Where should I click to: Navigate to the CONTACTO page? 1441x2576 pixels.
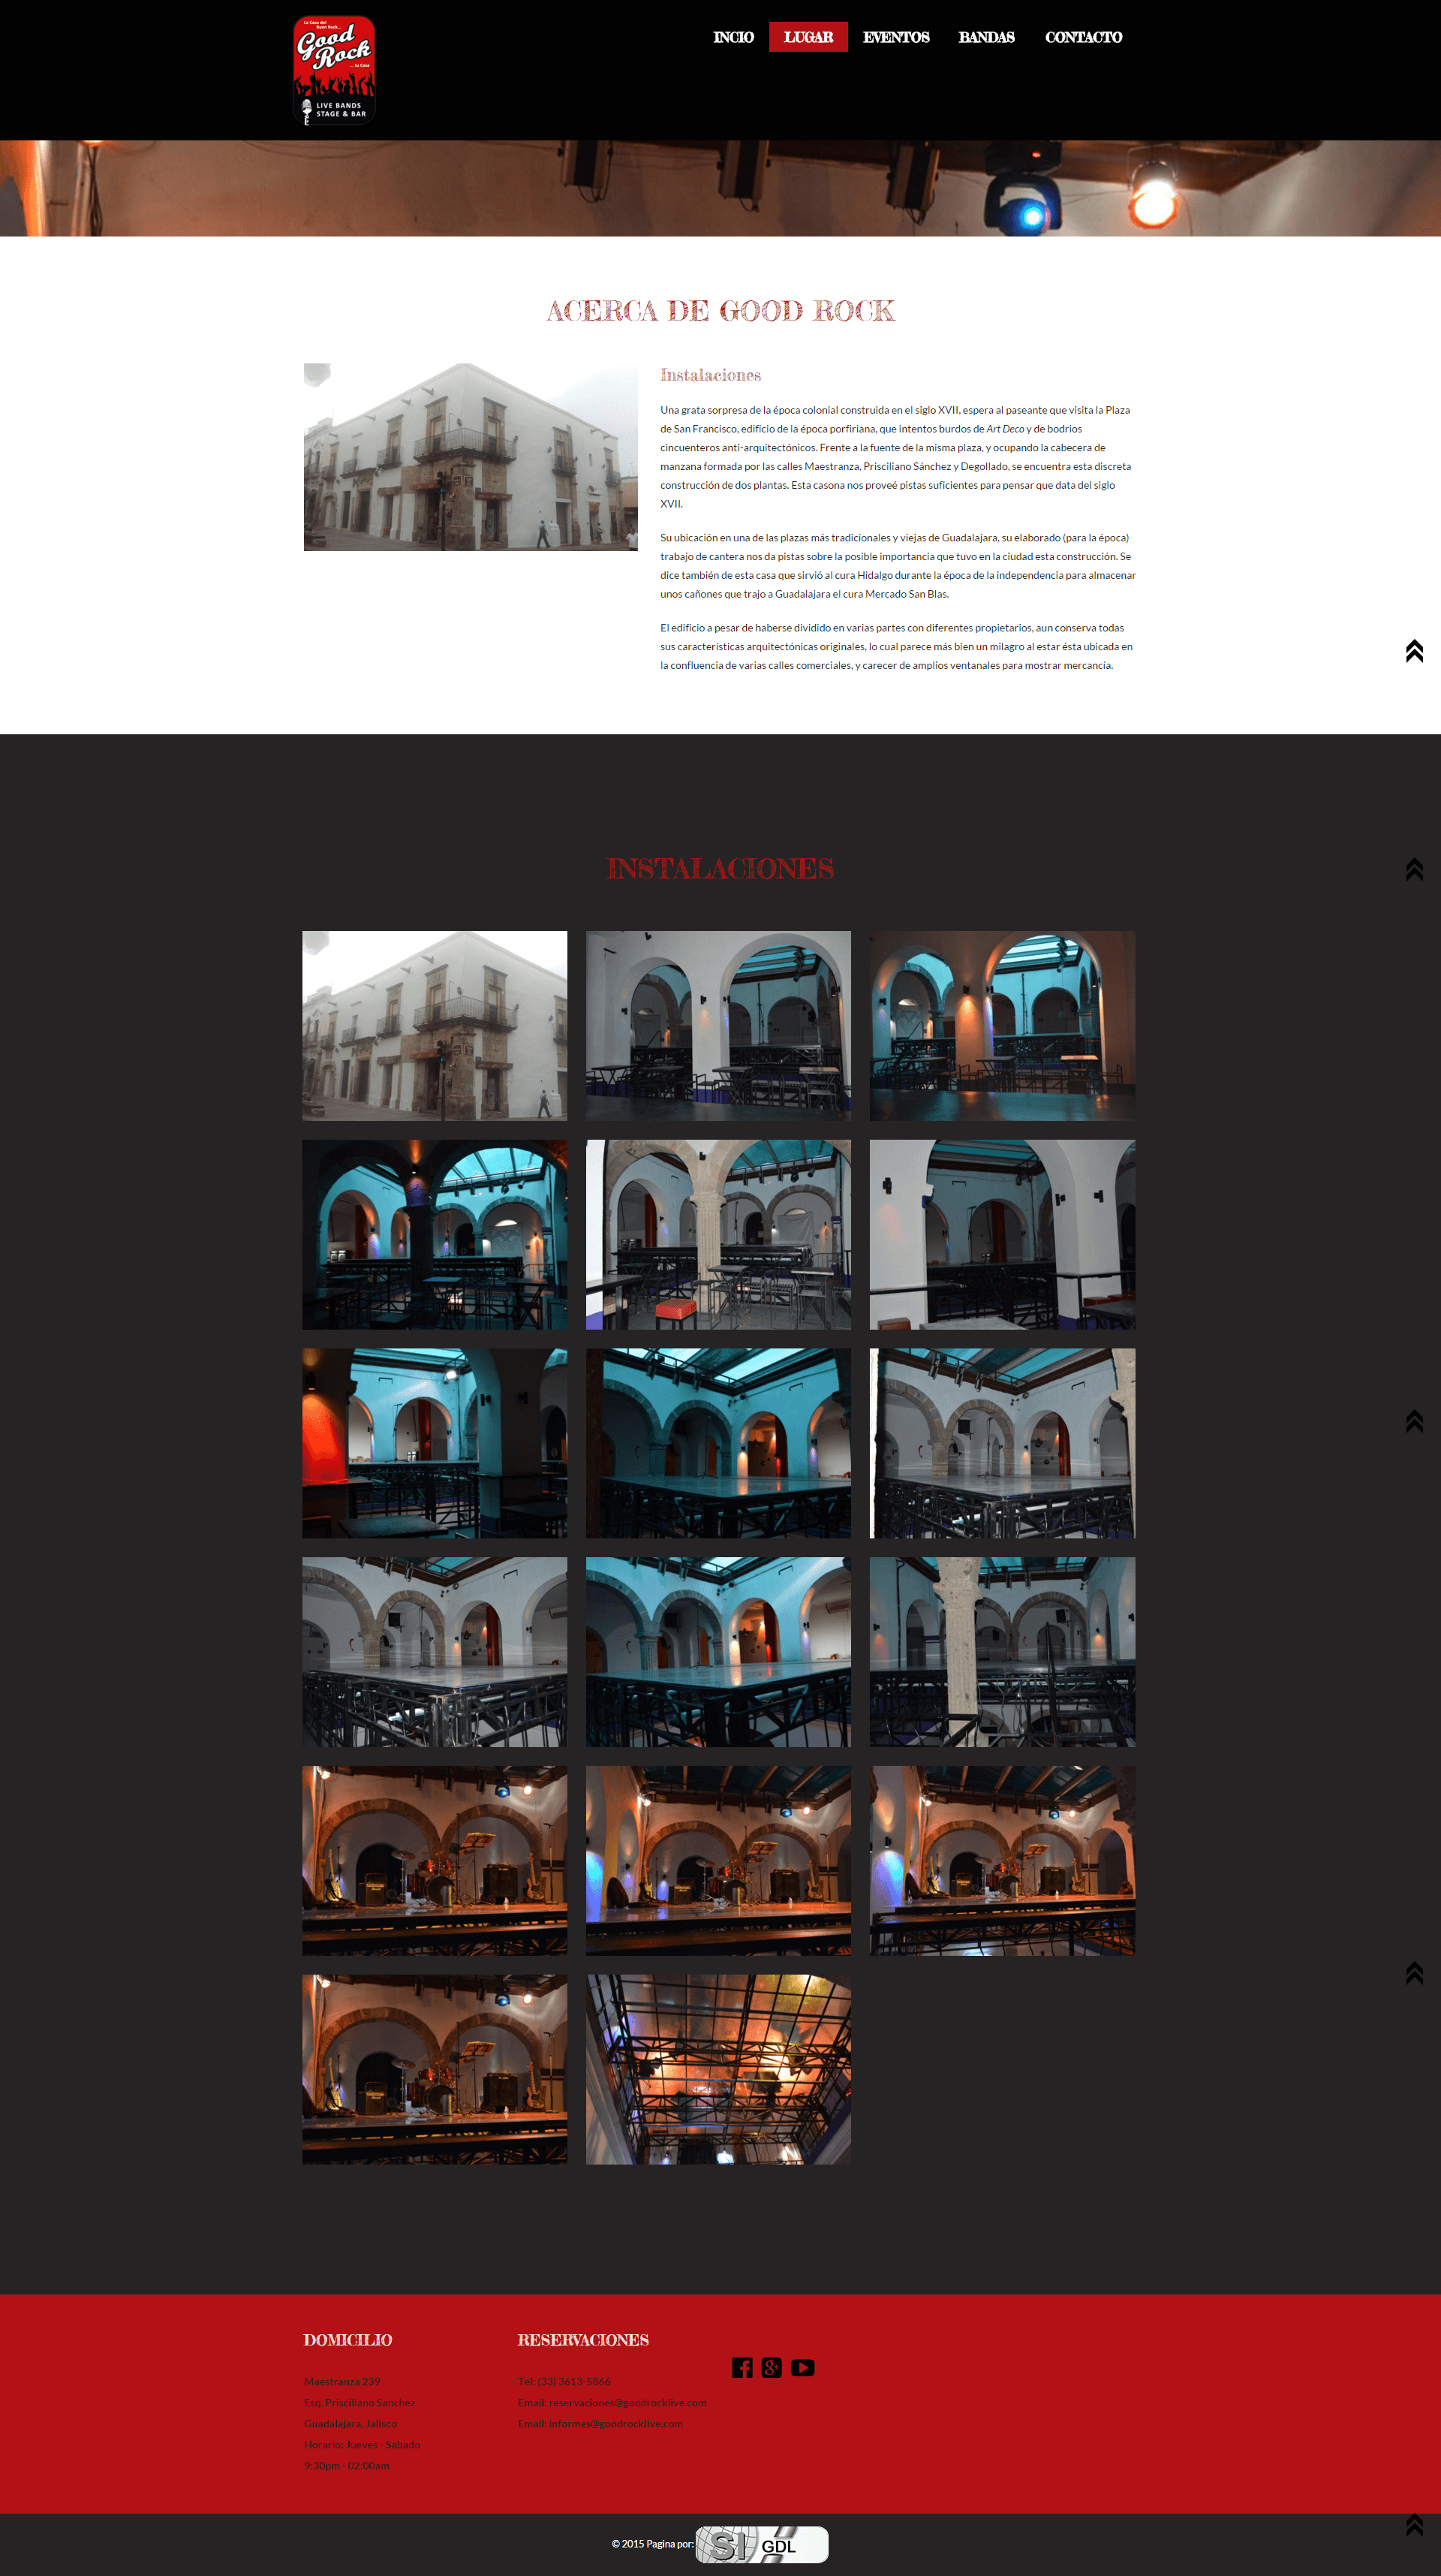tap(1083, 37)
